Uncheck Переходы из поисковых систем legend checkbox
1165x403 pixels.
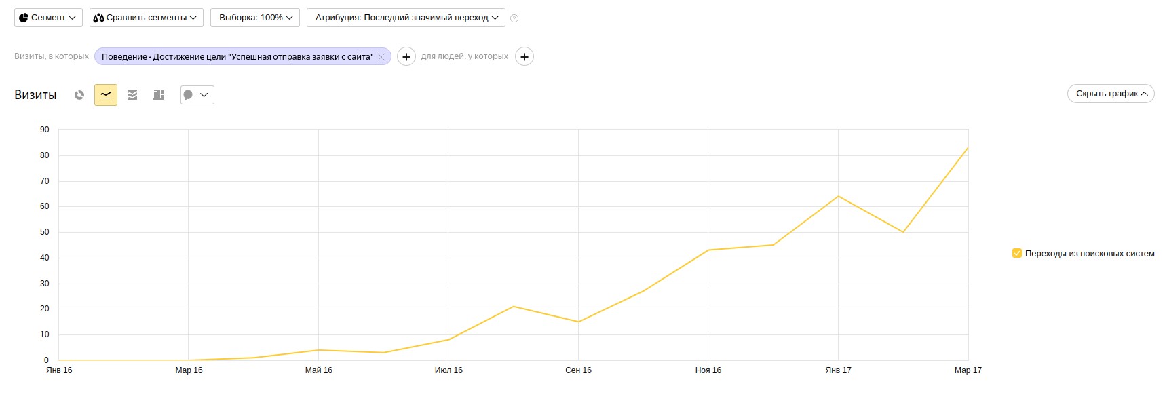point(1016,254)
